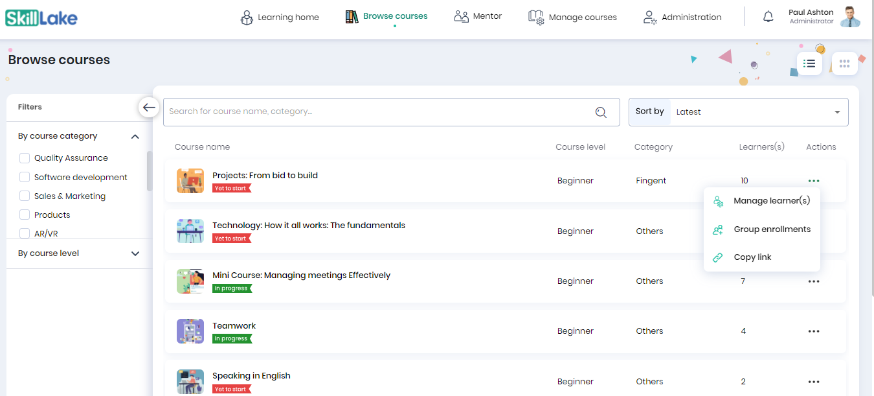874x396 pixels.
Task: Open the Browse courses tab
Action: (387, 17)
